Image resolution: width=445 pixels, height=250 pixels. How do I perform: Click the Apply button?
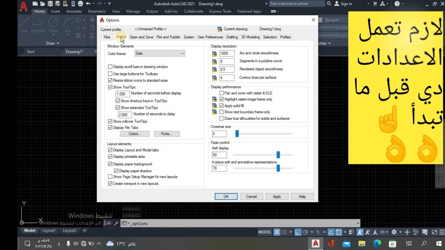277,197
